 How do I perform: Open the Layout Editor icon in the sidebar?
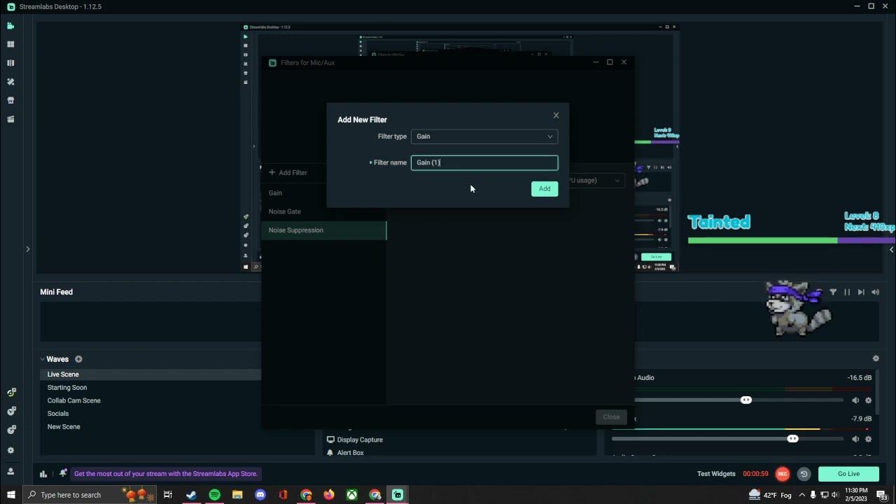(10, 44)
